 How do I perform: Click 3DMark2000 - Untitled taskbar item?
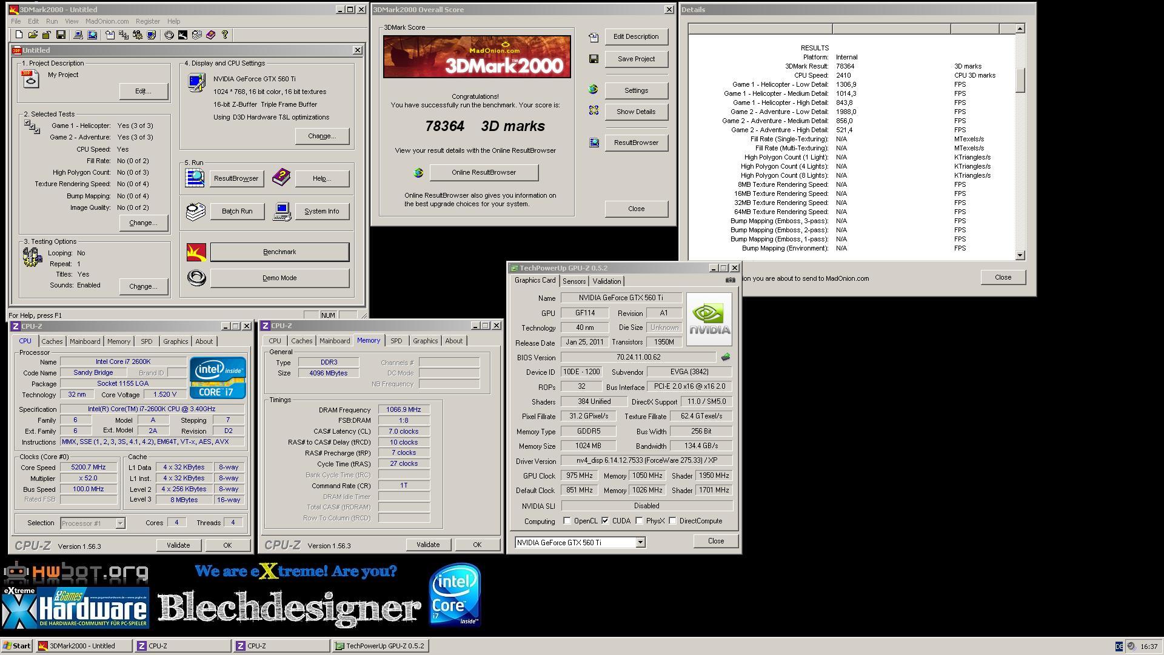84,646
